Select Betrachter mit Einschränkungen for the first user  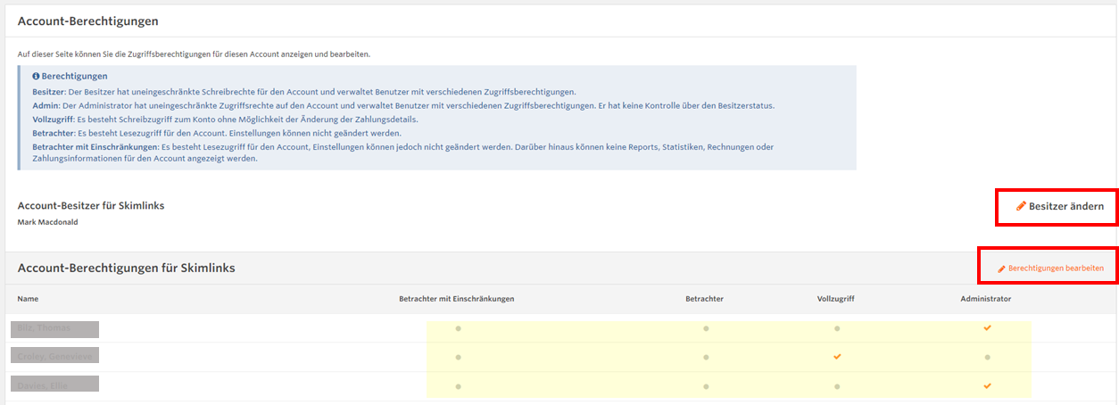point(458,328)
